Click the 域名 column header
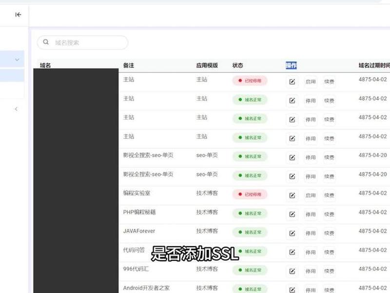This screenshot has height=293, width=390. [45, 65]
